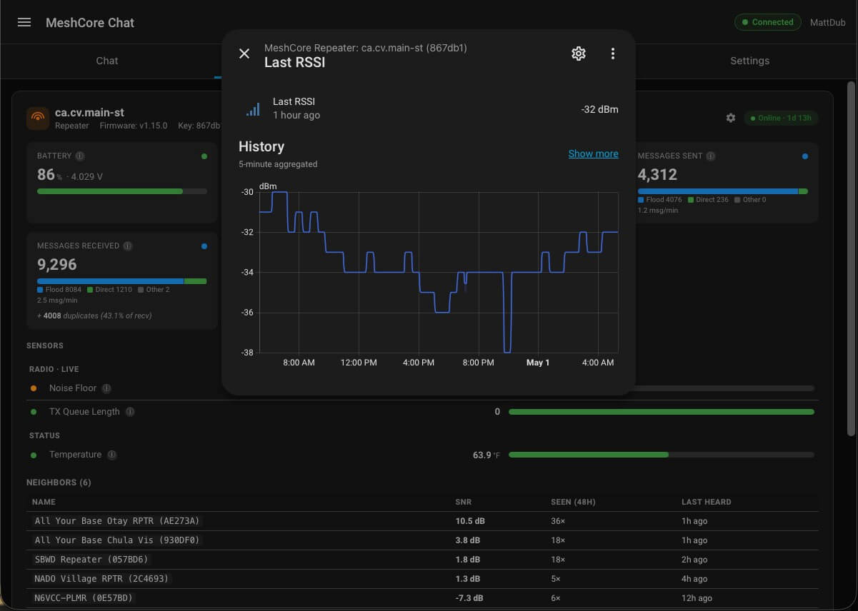
Task: Click the Noise Floor info icon
Action: tap(106, 388)
